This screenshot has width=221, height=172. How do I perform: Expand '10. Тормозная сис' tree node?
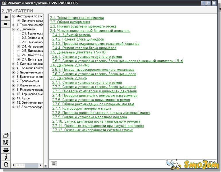pyautogui.click(x=14, y=94)
